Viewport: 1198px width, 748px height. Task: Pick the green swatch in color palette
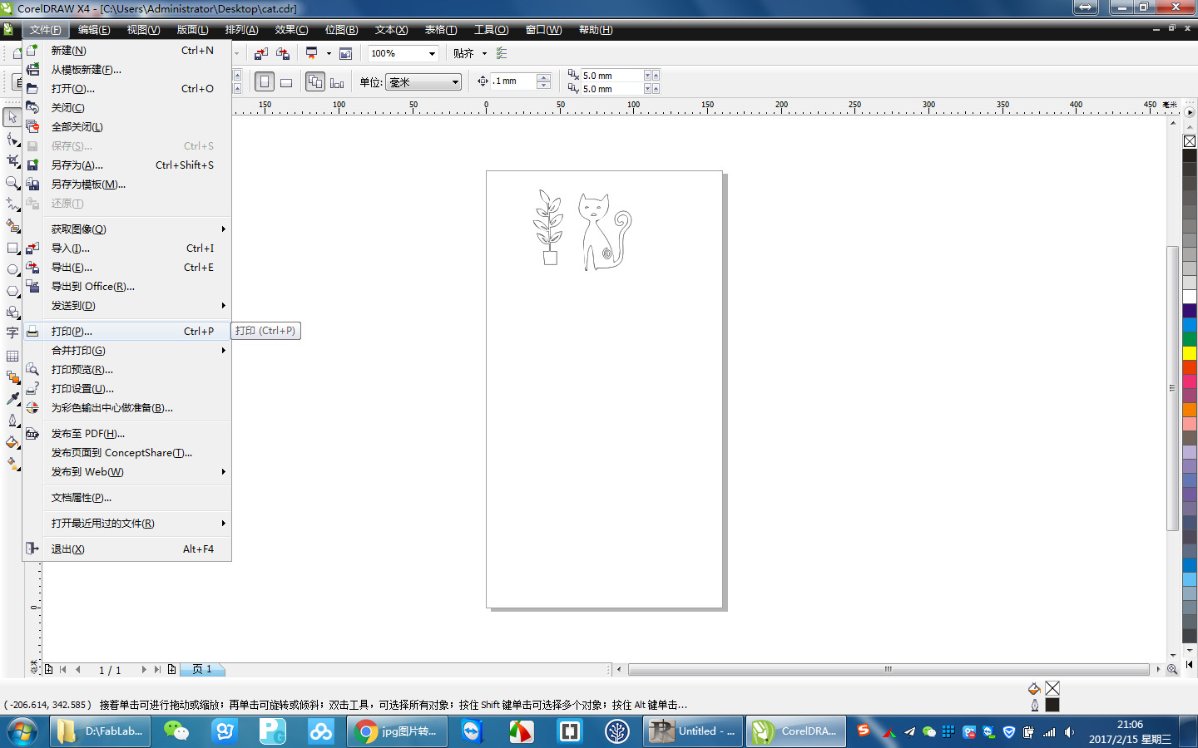click(1190, 339)
